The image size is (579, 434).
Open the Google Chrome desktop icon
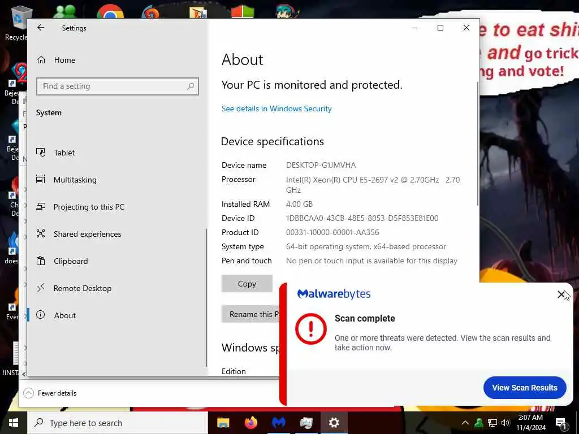tap(110, 11)
